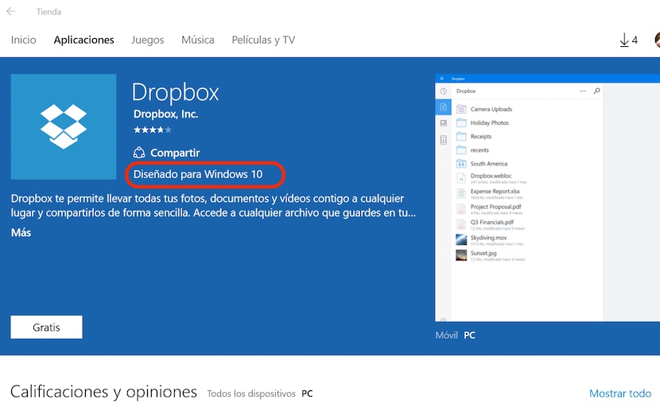
Task: Click the Project Proposal.pdf name
Action: pyautogui.click(x=496, y=207)
